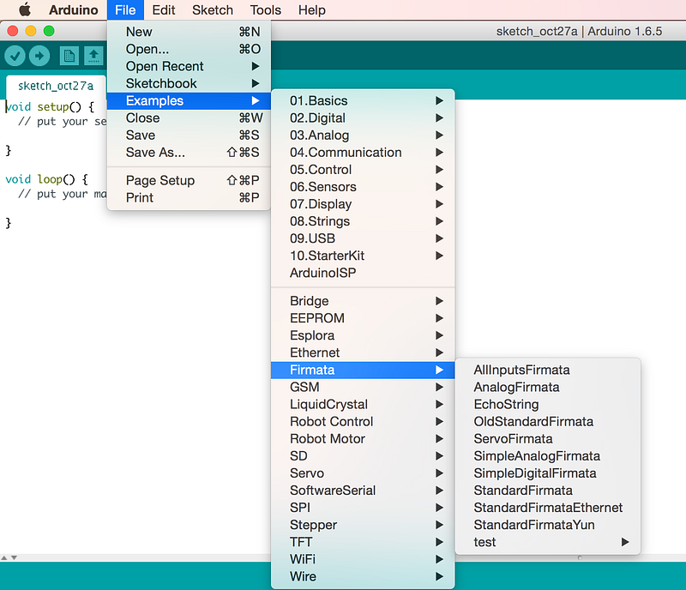Expand the Stepper library examples
This screenshot has width=686, height=590.
click(x=363, y=525)
